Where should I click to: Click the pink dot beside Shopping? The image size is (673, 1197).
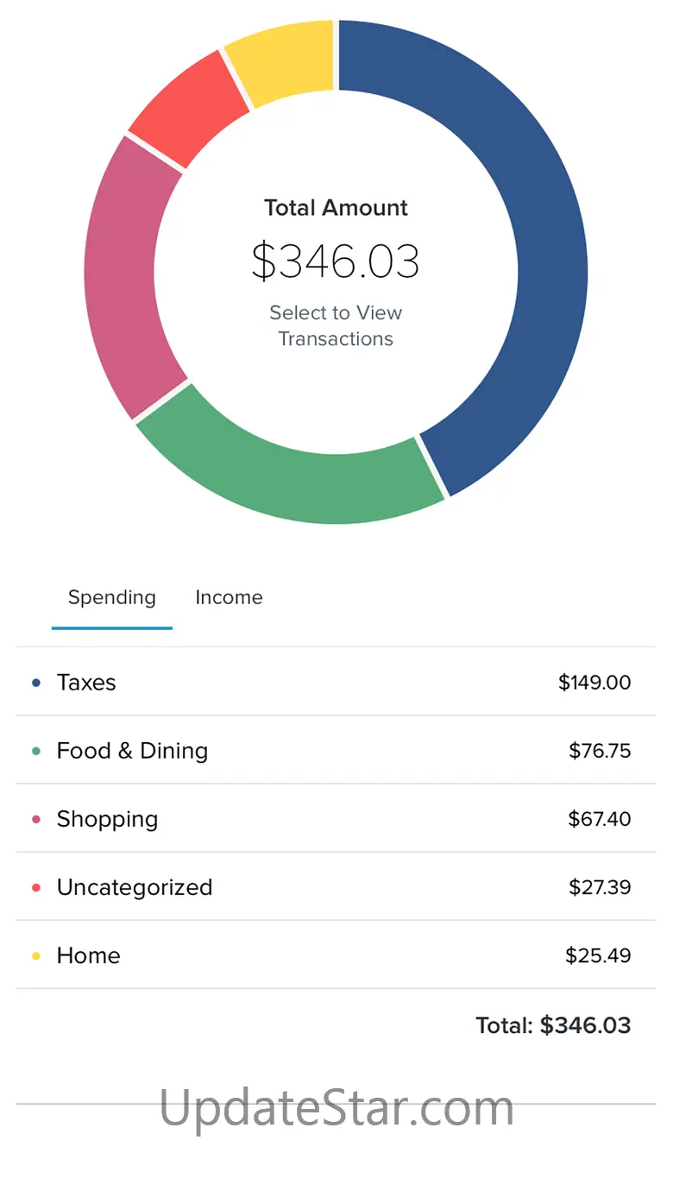point(36,819)
